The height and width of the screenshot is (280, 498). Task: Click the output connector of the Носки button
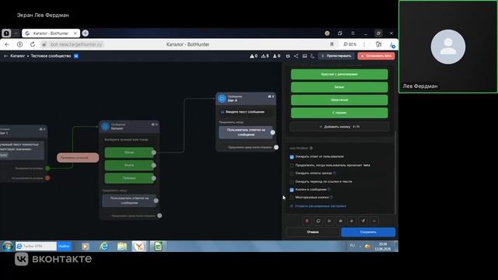[x=154, y=152]
